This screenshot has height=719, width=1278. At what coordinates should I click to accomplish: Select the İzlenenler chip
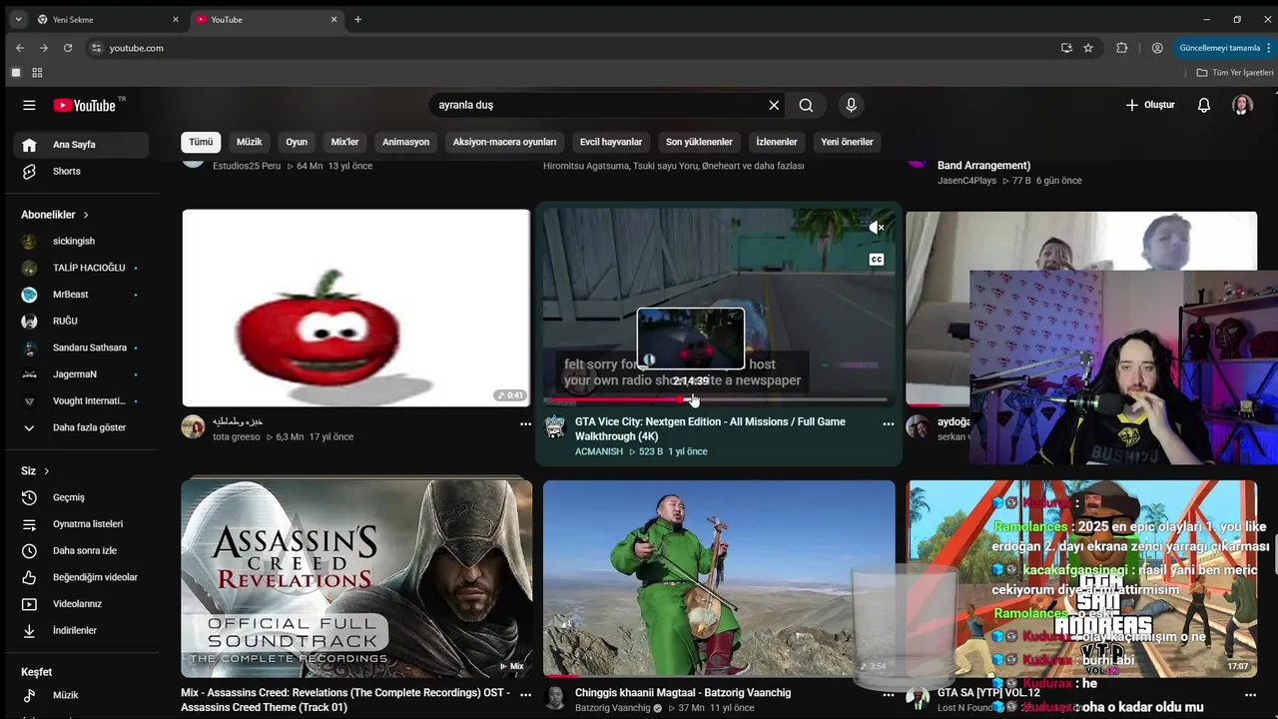777,142
